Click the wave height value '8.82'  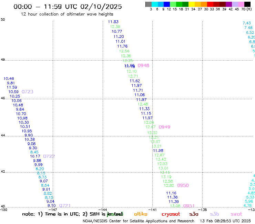click(x=48, y=194)
